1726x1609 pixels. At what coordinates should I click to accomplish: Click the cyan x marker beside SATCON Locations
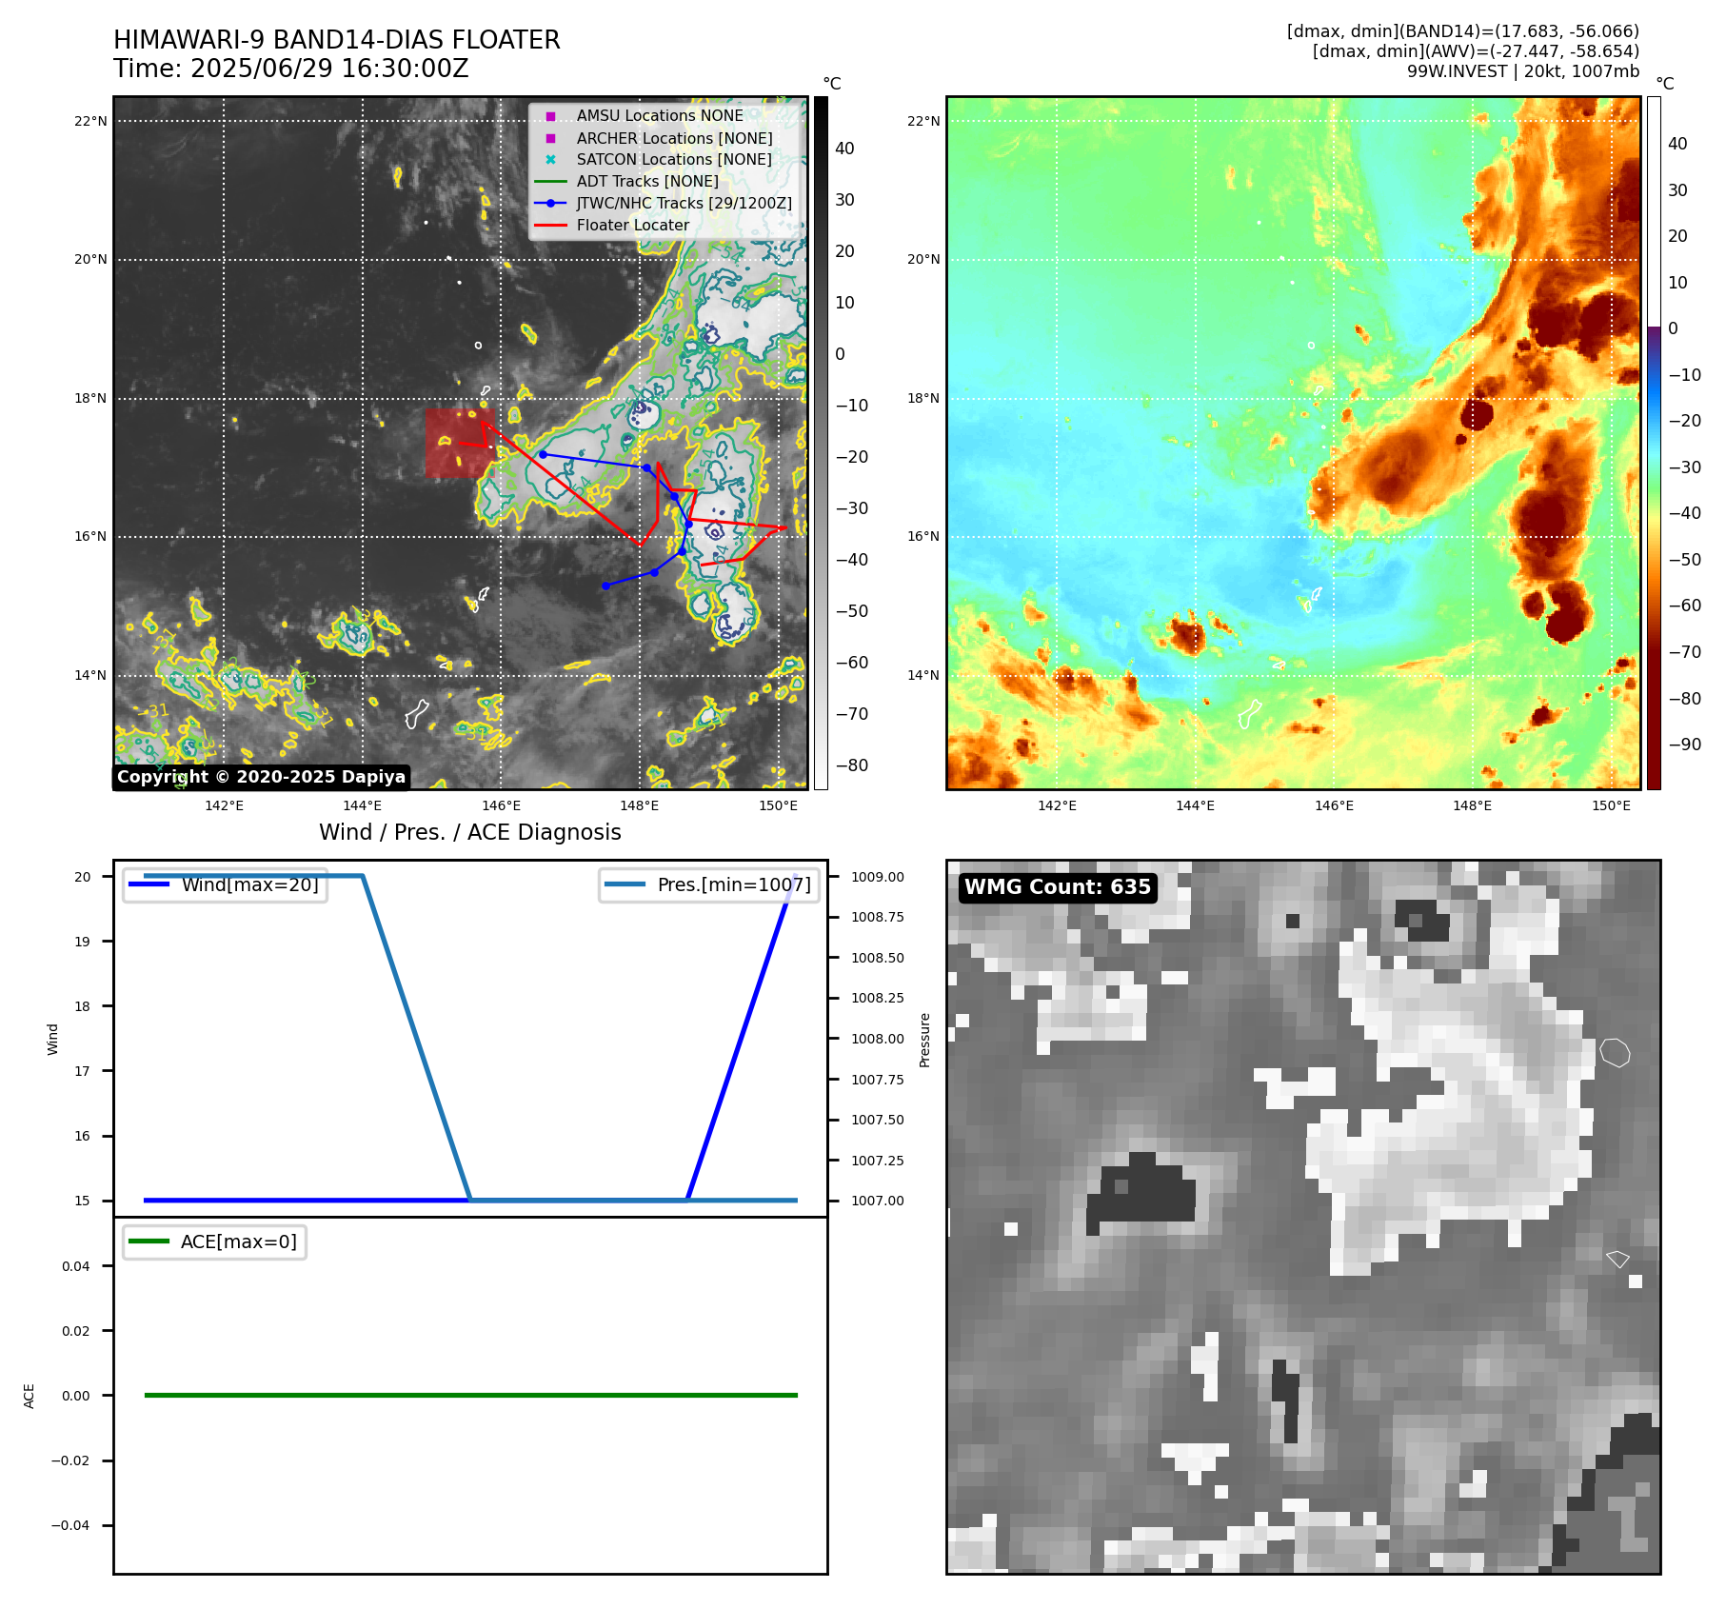click(x=550, y=159)
